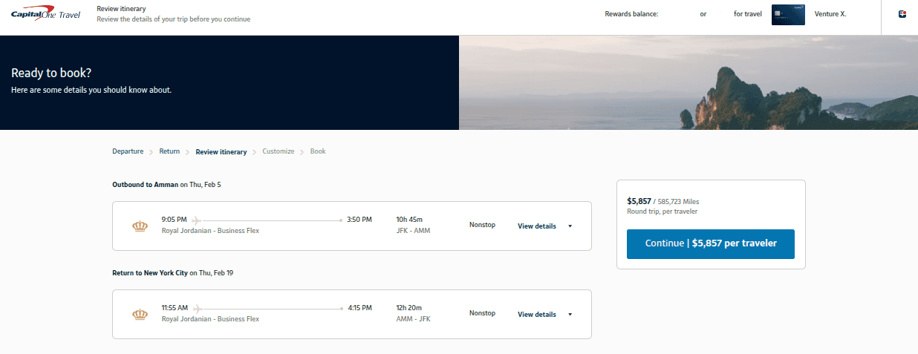918x354 pixels.
Task: Select the Review itinerary breadcrumb step
Action: [221, 152]
